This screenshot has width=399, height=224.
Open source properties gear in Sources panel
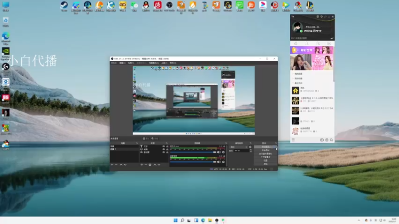(x=150, y=165)
